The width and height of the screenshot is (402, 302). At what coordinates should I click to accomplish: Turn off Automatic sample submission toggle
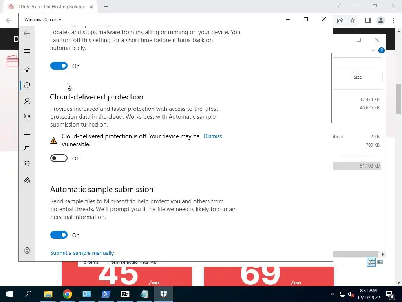[x=59, y=235]
